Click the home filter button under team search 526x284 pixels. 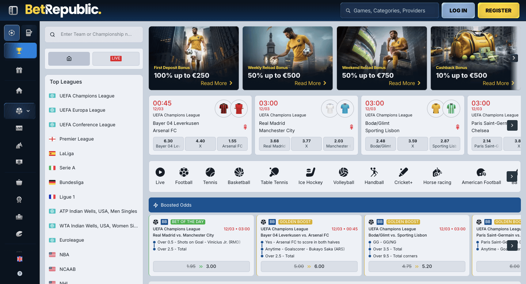coord(69,58)
